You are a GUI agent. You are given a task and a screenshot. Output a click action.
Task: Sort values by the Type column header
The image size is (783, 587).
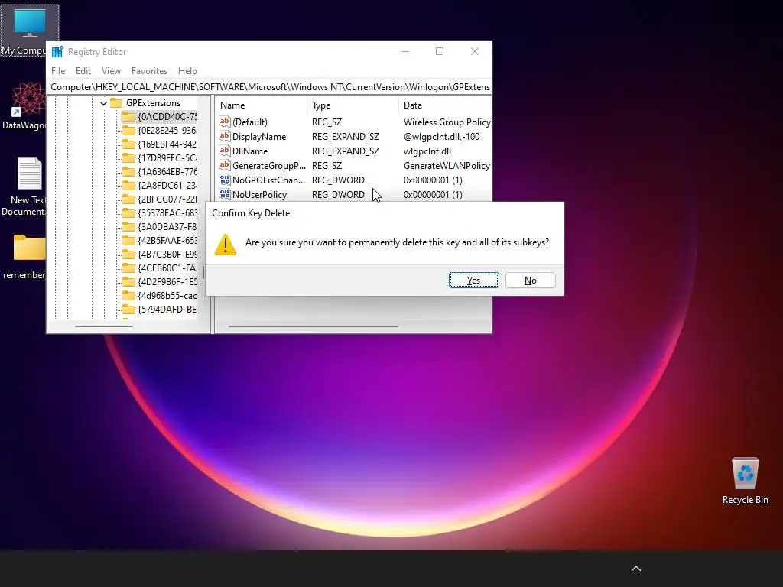pos(353,105)
